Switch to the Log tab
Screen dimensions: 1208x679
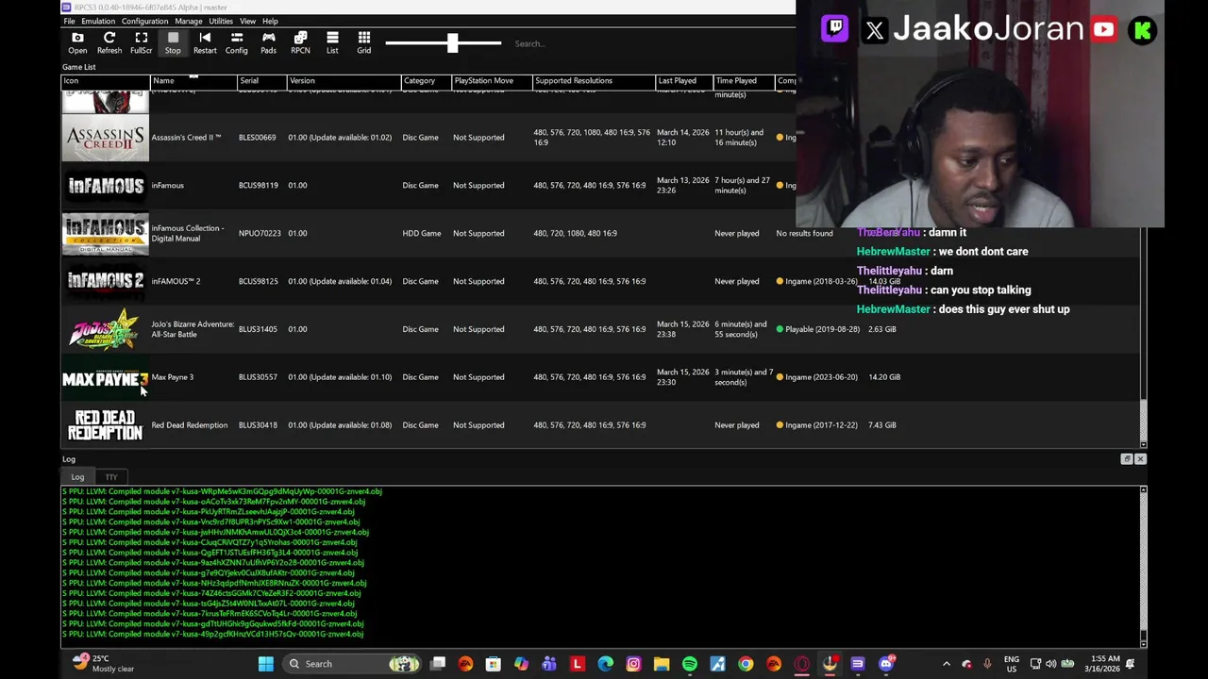(x=77, y=477)
